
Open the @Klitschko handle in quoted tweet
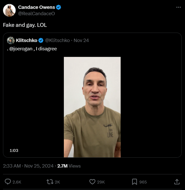[57, 40]
